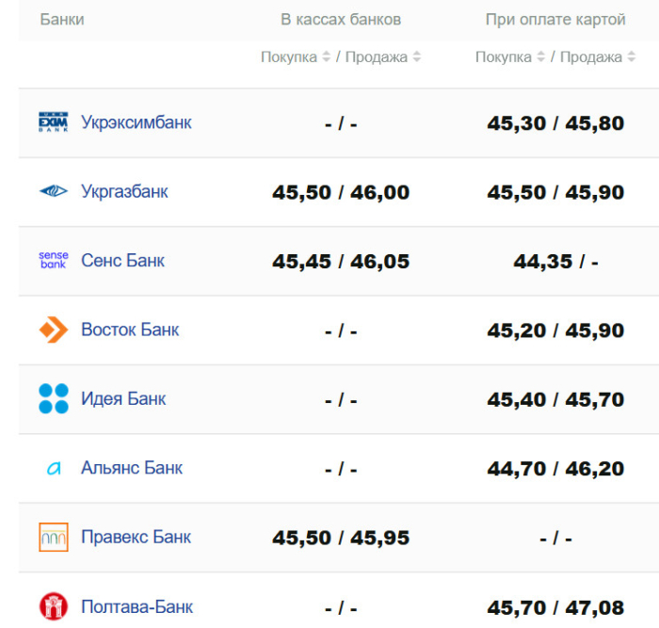Click the Правекс Банк logo icon
The image size is (659, 628).
[x=53, y=537]
